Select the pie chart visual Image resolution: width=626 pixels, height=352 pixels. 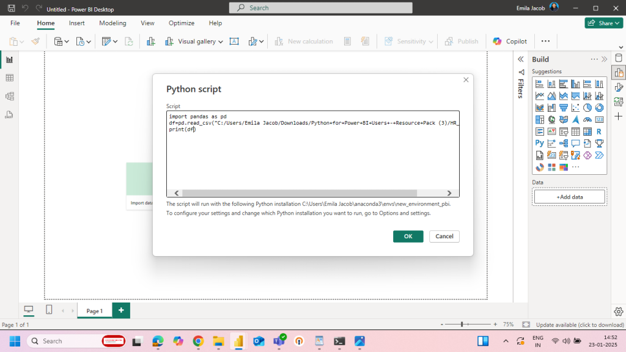pos(587,108)
